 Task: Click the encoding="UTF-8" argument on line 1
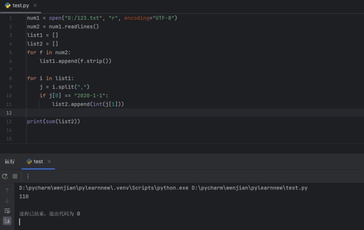point(149,18)
